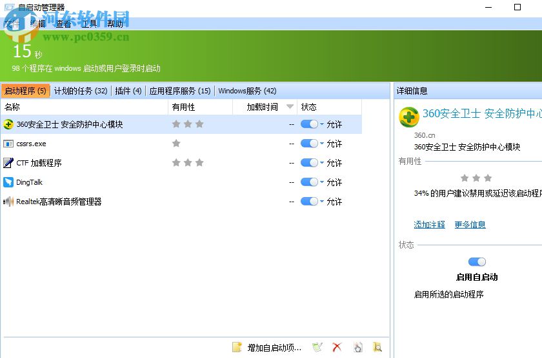Click the locate file folder-search icon
Viewport: 542px width, 358px height.
pos(377,347)
